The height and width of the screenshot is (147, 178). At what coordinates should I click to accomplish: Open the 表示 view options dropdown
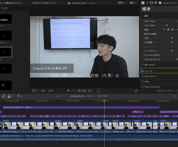[133, 3]
